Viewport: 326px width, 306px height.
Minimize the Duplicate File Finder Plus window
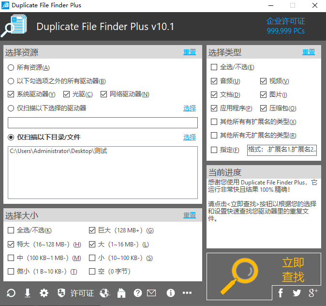pyautogui.click(x=271, y=5)
